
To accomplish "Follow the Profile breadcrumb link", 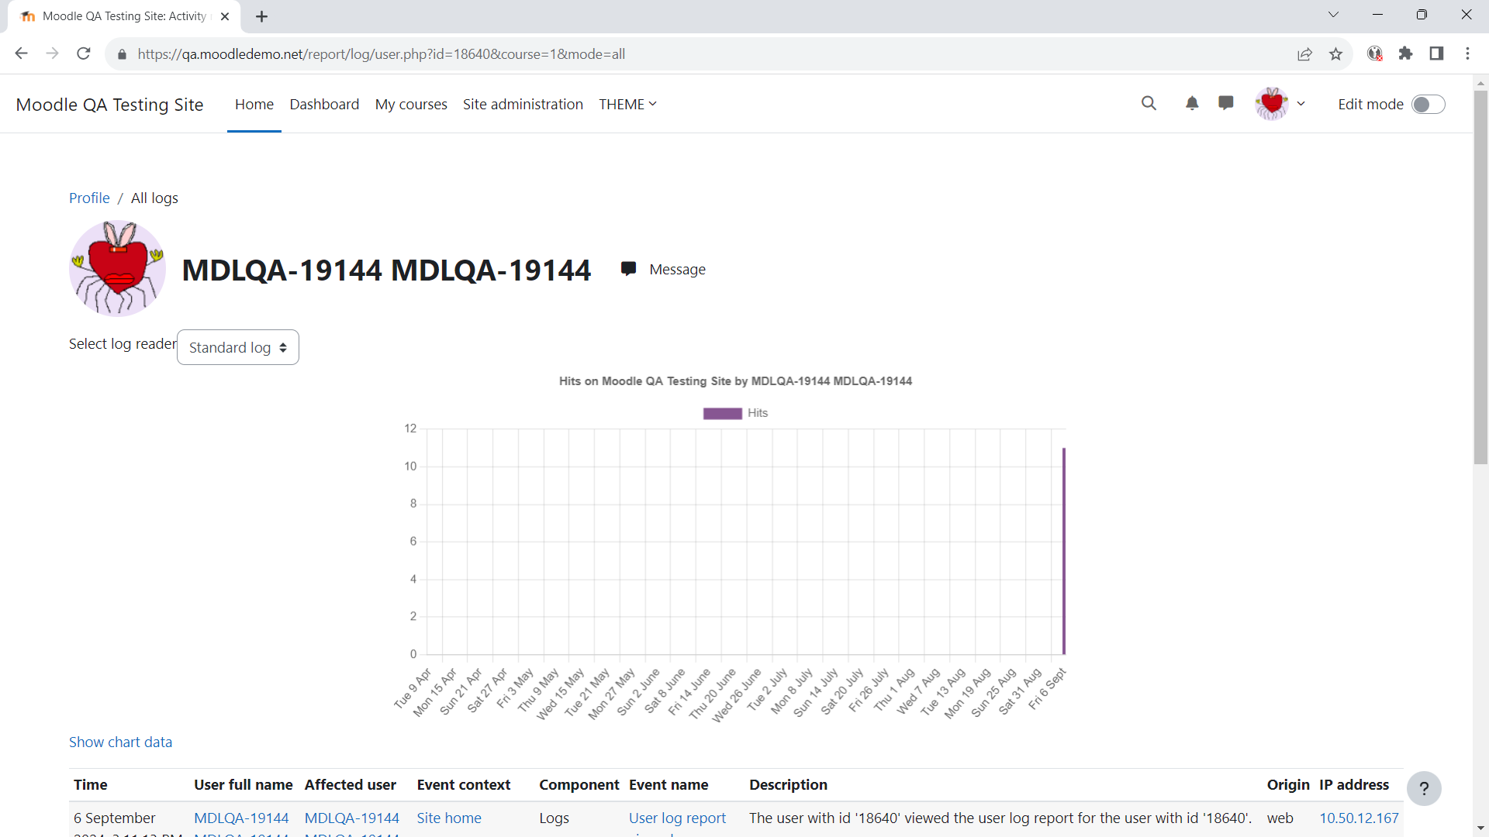I will [x=89, y=198].
